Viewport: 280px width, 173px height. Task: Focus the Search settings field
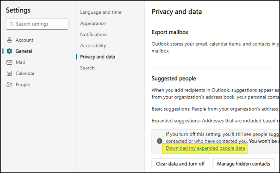(x=37, y=24)
